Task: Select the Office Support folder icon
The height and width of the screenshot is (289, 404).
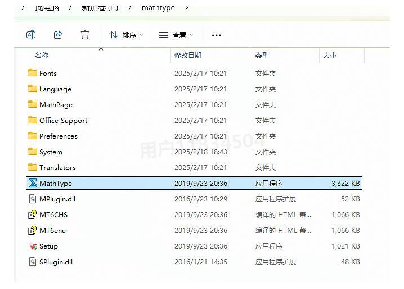Action: [33, 120]
